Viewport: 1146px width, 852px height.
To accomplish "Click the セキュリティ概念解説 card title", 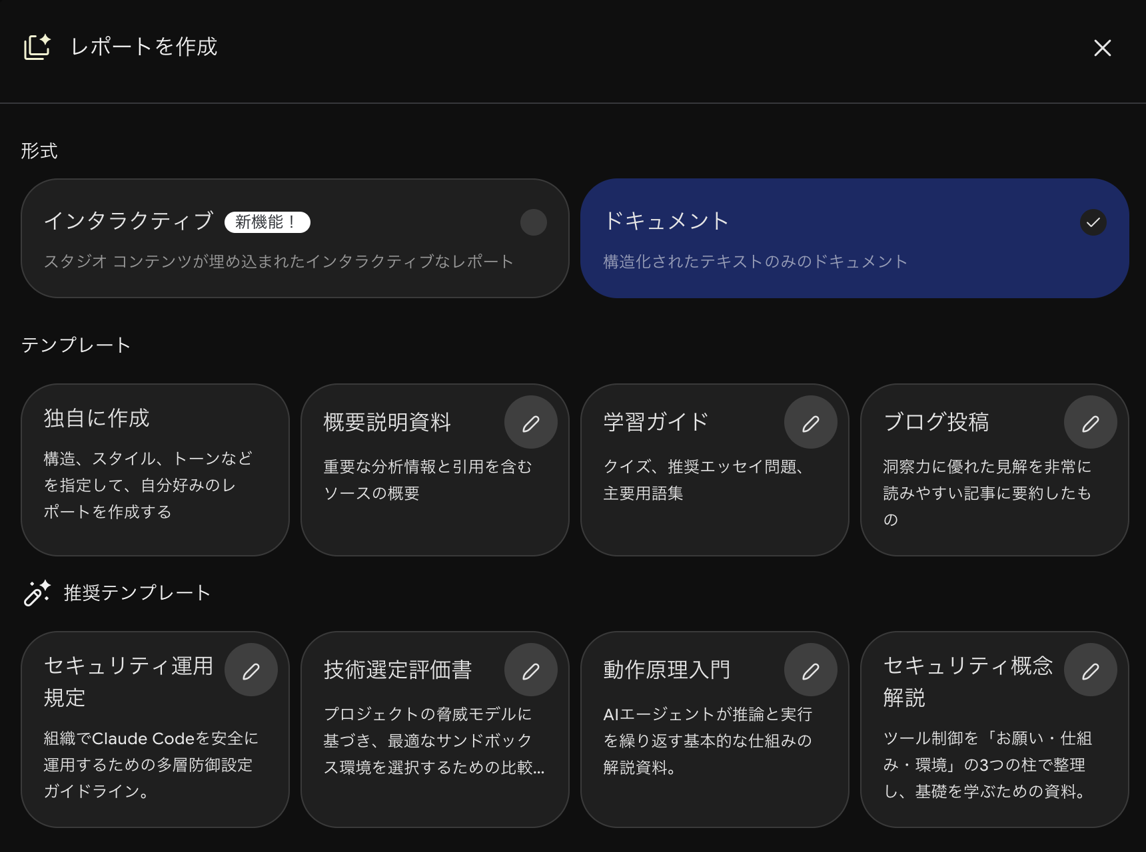I will [x=968, y=682].
